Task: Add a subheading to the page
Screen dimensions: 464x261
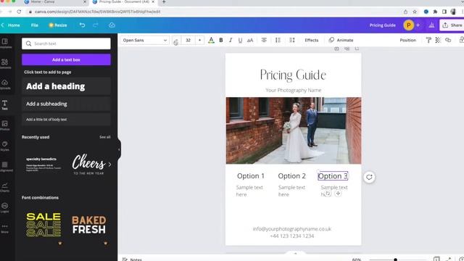Action: point(66,104)
